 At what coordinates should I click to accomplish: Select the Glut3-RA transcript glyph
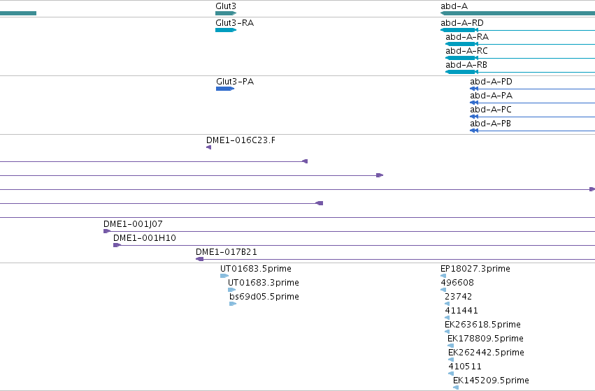pyautogui.click(x=226, y=30)
